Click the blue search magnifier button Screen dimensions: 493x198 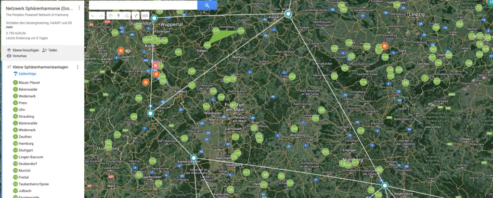click(207, 5)
